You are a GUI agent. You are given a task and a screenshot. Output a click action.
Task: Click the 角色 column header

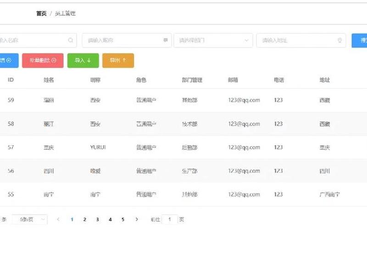point(141,80)
